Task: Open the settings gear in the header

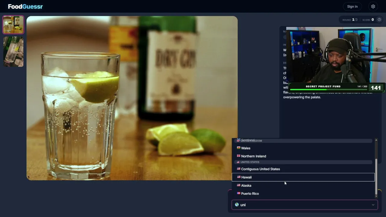Action: click(373, 6)
